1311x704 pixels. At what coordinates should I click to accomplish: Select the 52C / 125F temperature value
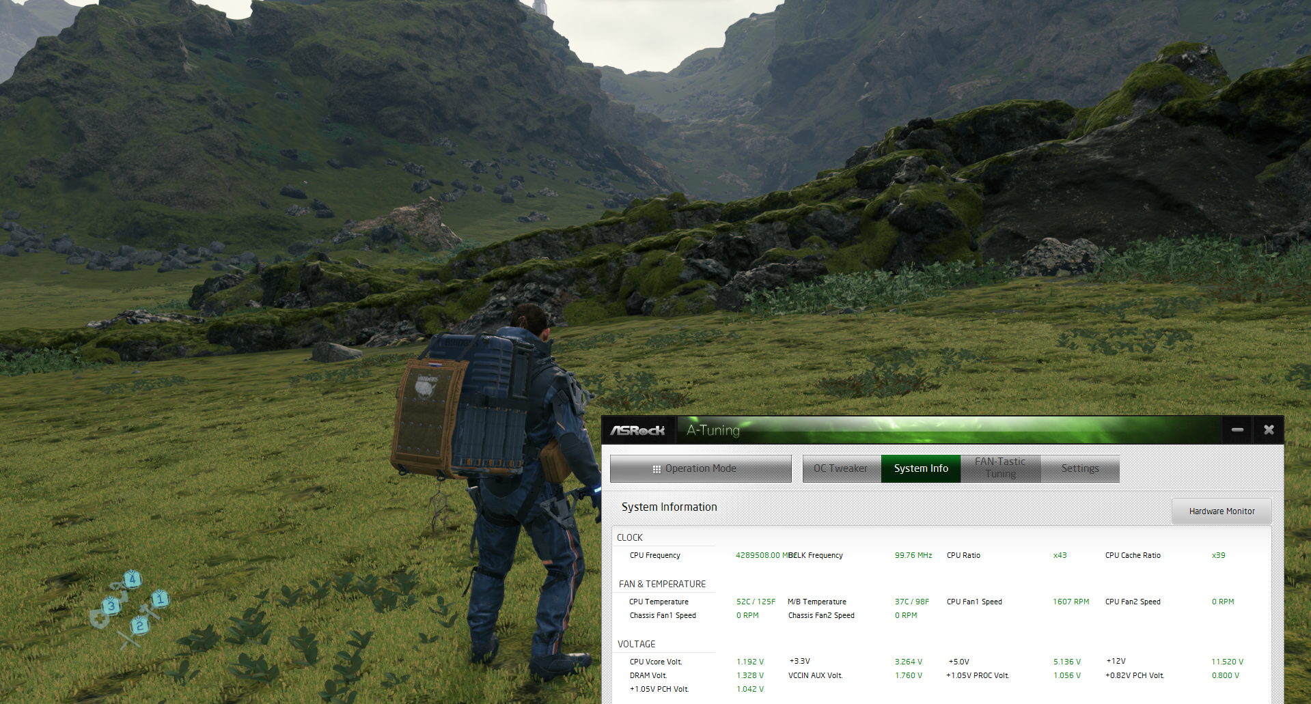click(756, 602)
